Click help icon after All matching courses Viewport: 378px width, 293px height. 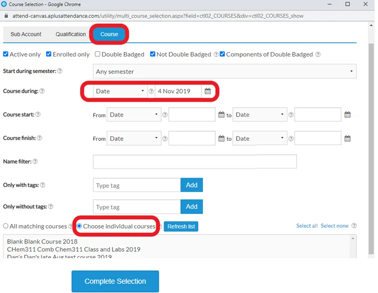click(x=71, y=226)
